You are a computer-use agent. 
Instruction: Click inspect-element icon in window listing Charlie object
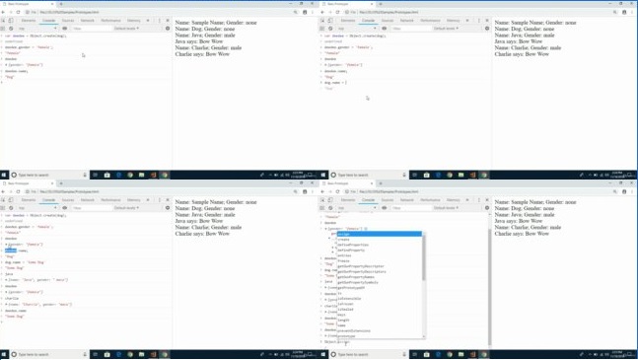tap(3, 200)
